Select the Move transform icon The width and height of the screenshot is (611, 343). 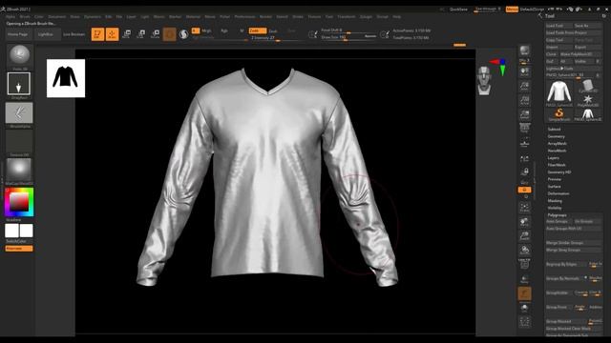[126, 34]
